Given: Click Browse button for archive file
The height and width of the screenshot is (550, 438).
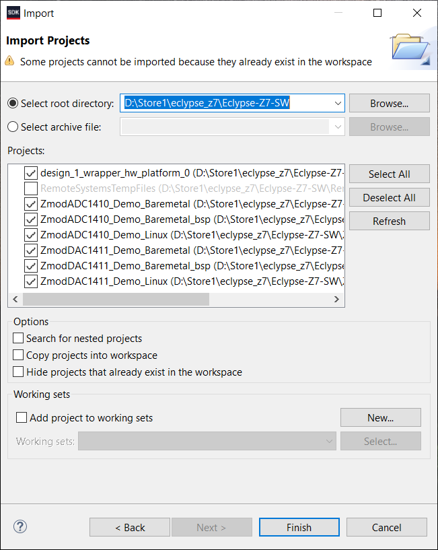Looking at the screenshot, I should [390, 127].
